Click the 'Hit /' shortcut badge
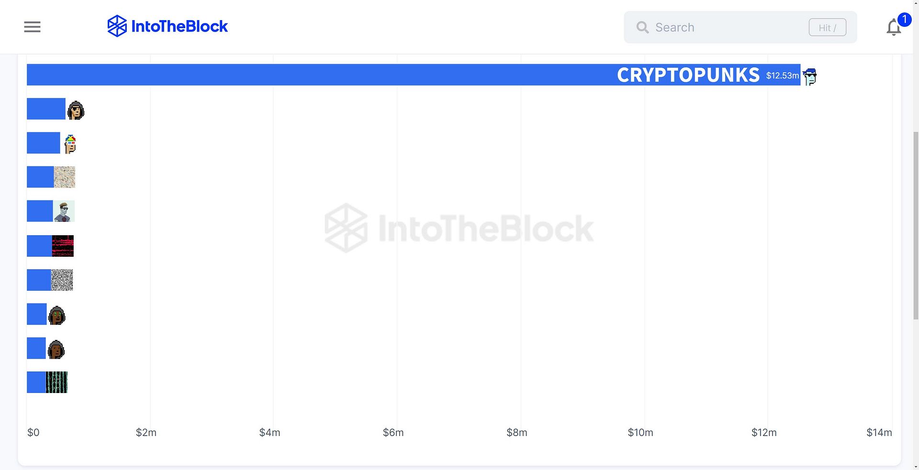Screen dimensions: 919x470 click(827, 28)
